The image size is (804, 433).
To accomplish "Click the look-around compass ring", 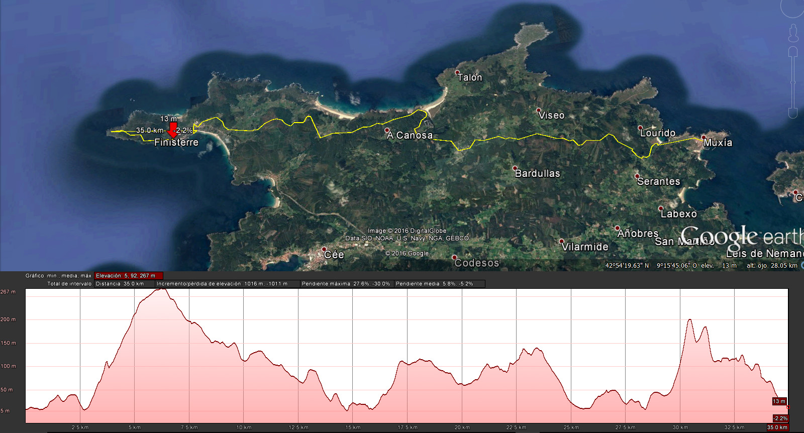I will (x=794, y=8).
